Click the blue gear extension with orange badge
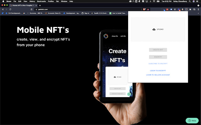Viewport: 201px width, 125px height. (179, 10)
